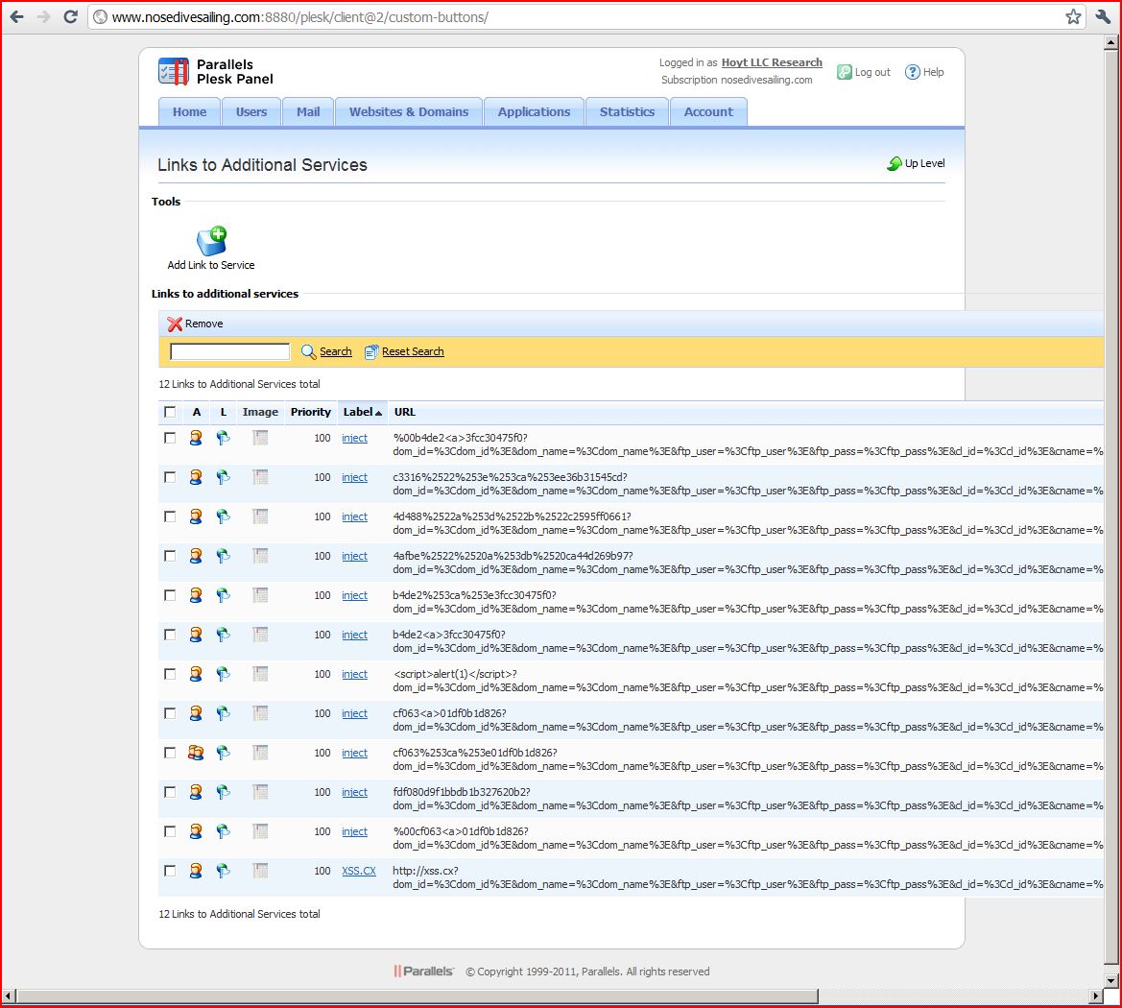The width and height of the screenshot is (1122, 1008).
Task: Click location icon in XSS.CX row
Action: click(224, 871)
